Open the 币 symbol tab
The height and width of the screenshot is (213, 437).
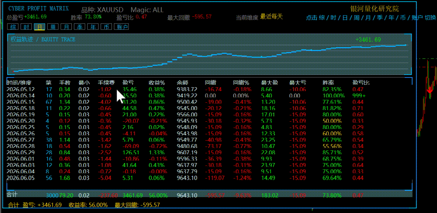click(106, 27)
